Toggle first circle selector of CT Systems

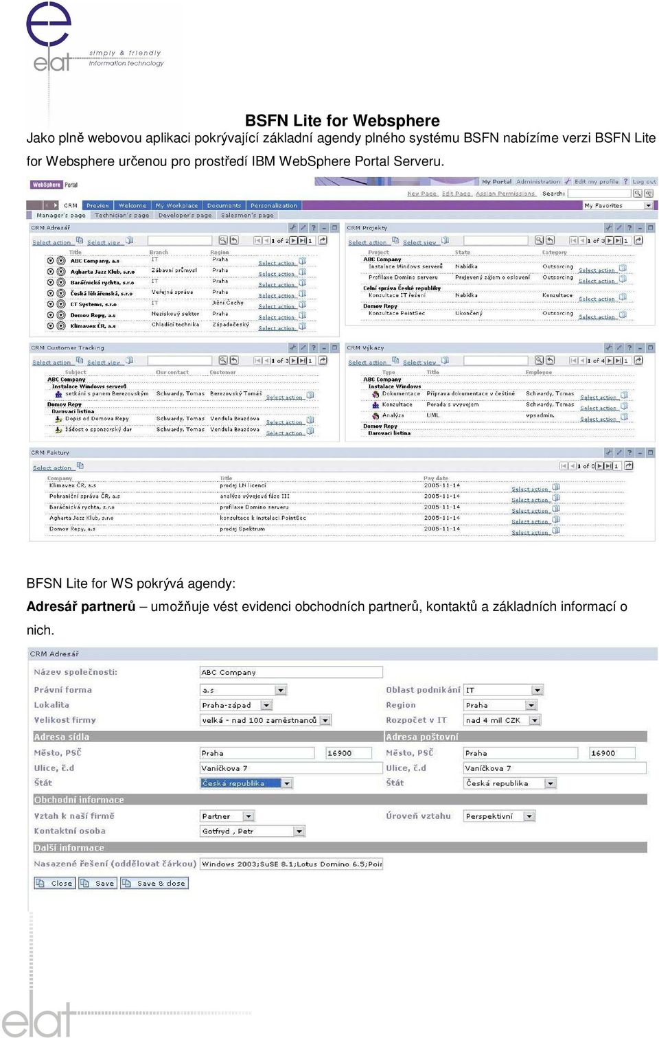pyautogui.click(x=51, y=304)
